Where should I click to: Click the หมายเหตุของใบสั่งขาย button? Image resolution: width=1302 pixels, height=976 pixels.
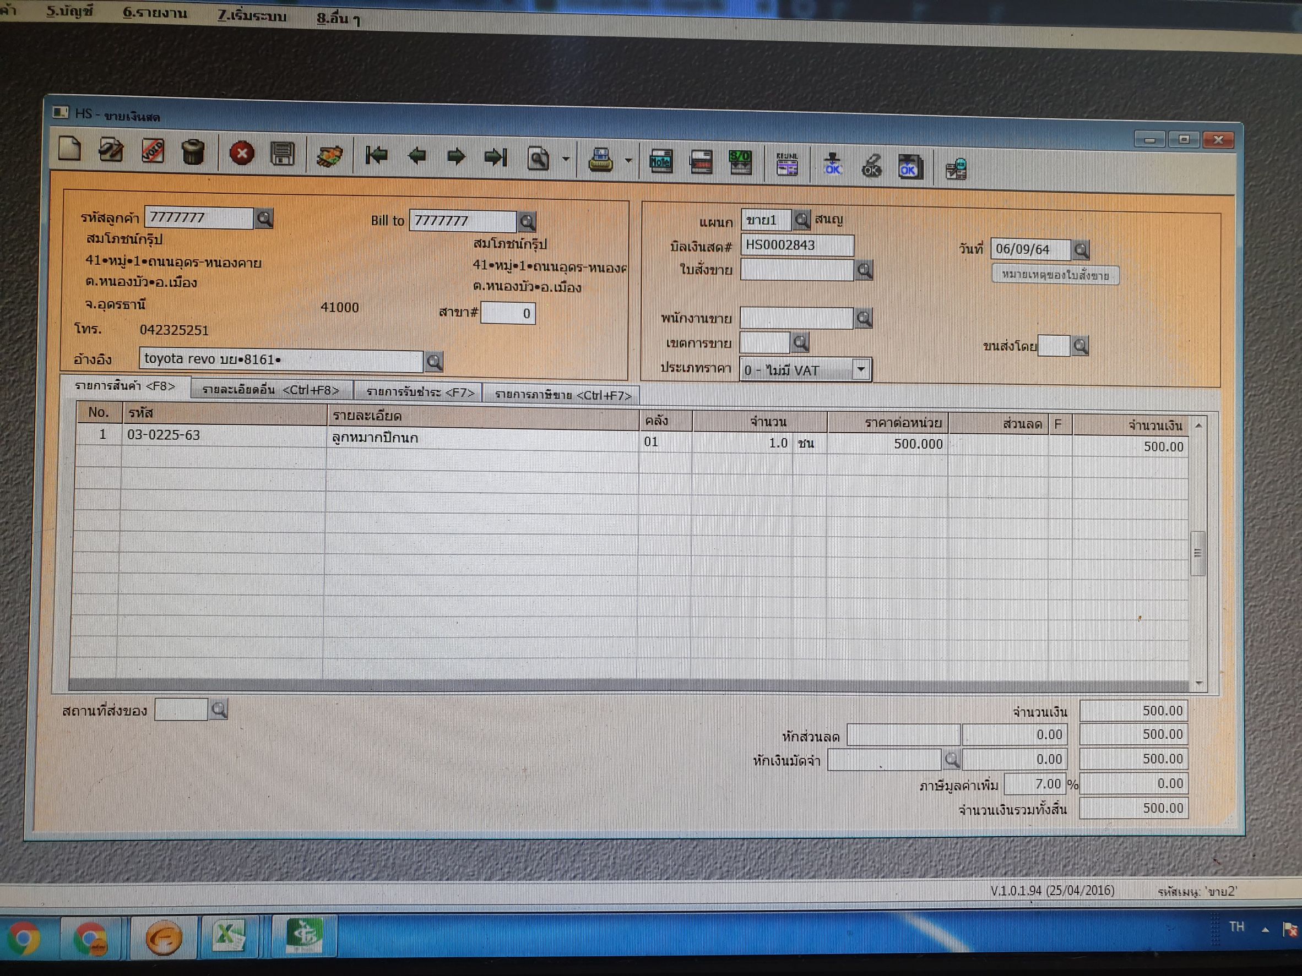click(1055, 275)
